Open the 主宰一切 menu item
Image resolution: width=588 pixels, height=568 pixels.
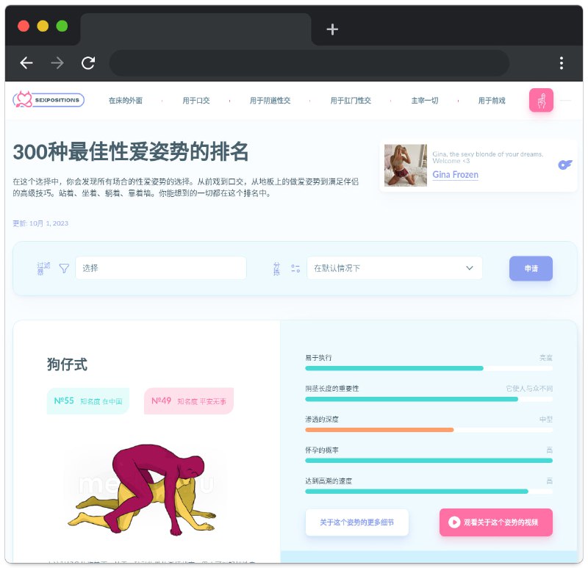425,101
